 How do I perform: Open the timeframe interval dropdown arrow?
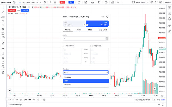click(40, 2)
